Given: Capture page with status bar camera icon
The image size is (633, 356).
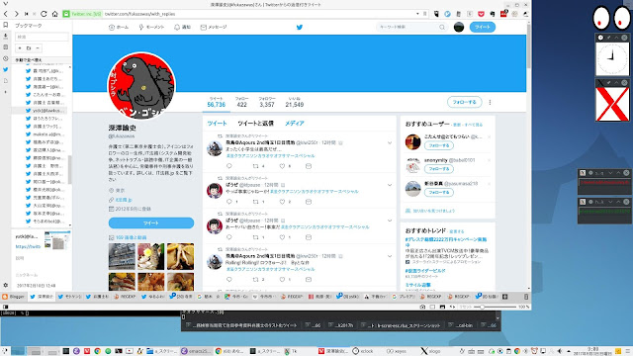Looking at the screenshot, I should (422, 307).
